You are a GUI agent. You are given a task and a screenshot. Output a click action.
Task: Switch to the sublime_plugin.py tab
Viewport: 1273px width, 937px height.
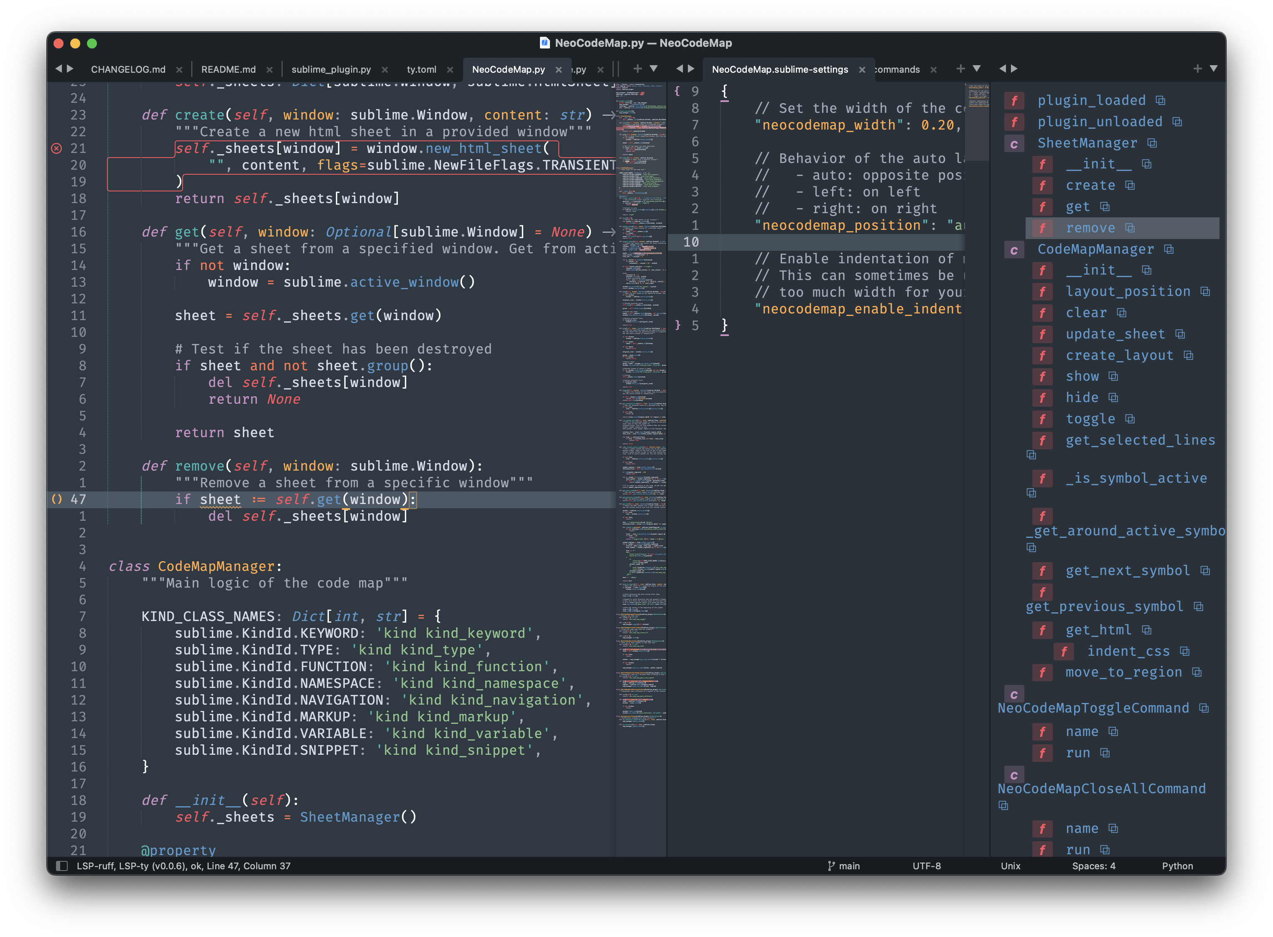tap(331, 69)
